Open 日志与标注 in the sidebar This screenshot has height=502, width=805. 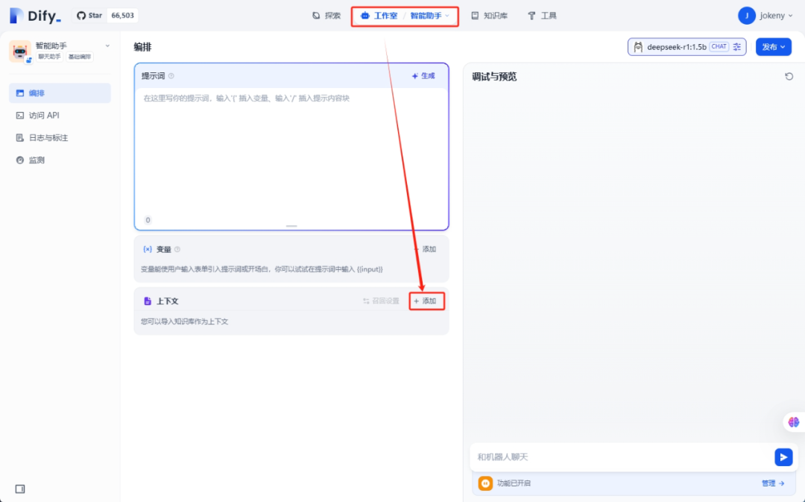[x=60, y=138]
